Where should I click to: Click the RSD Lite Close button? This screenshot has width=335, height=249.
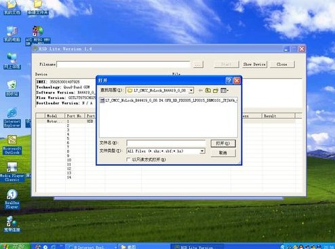point(282,64)
